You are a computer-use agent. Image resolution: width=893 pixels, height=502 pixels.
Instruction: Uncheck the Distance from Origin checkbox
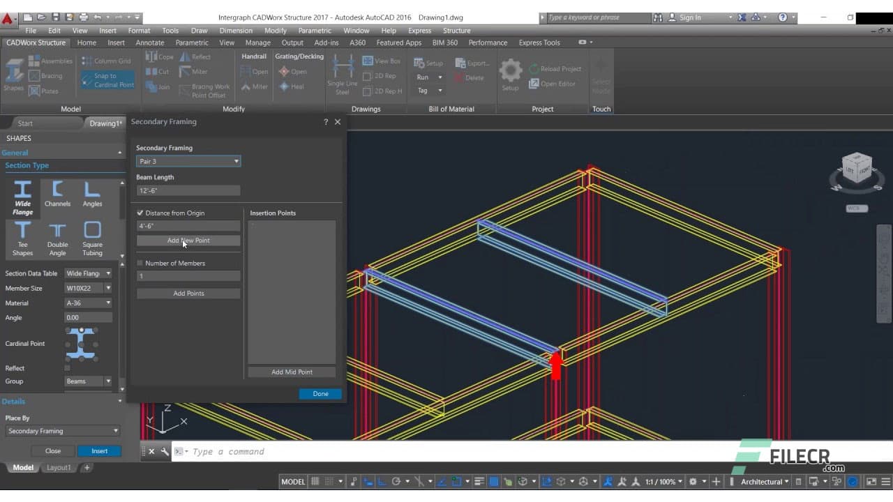(x=140, y=213)
